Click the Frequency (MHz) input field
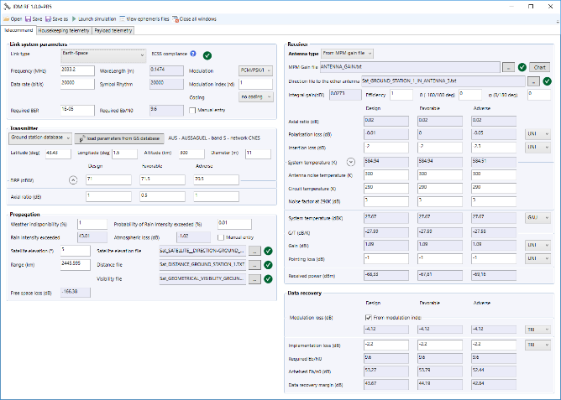Viewport: 561px width, 400px height. point(76,71)
